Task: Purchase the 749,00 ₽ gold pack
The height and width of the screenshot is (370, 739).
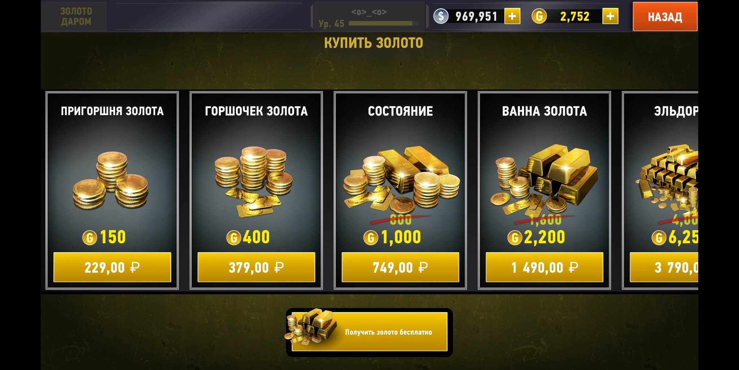Action: pos(400,267)
